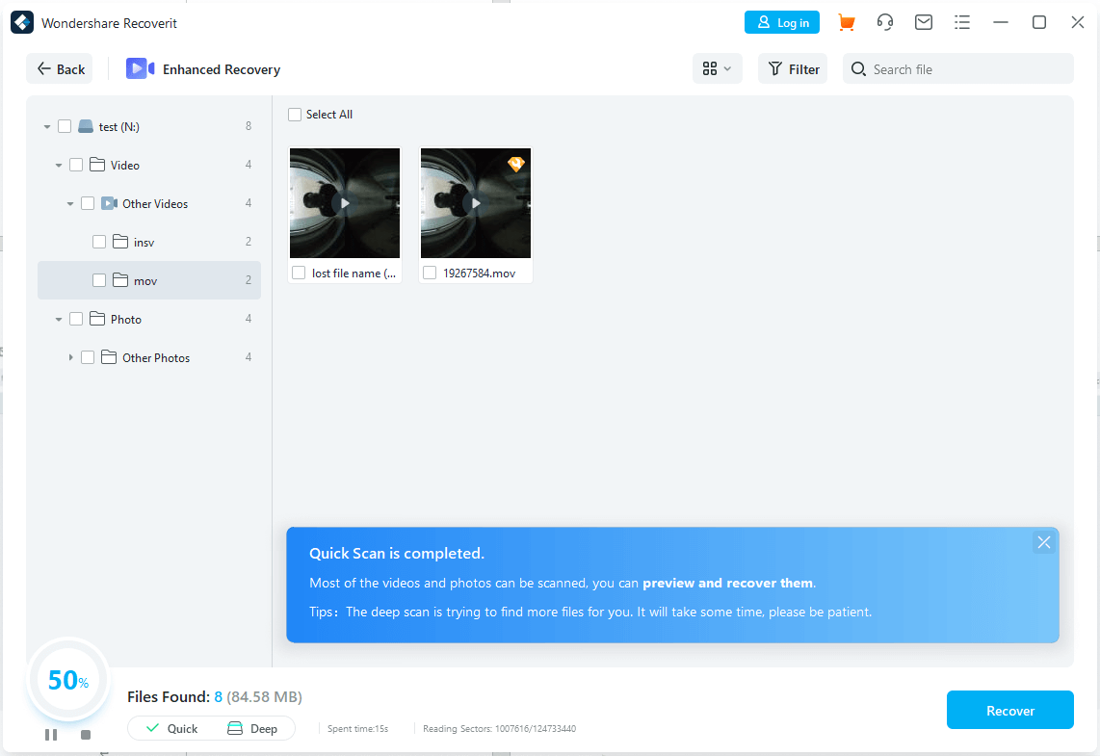The height and width of the screenshot is (756, 1100).
Task: Collapse the Other Videos tree node
Action: 70,204
